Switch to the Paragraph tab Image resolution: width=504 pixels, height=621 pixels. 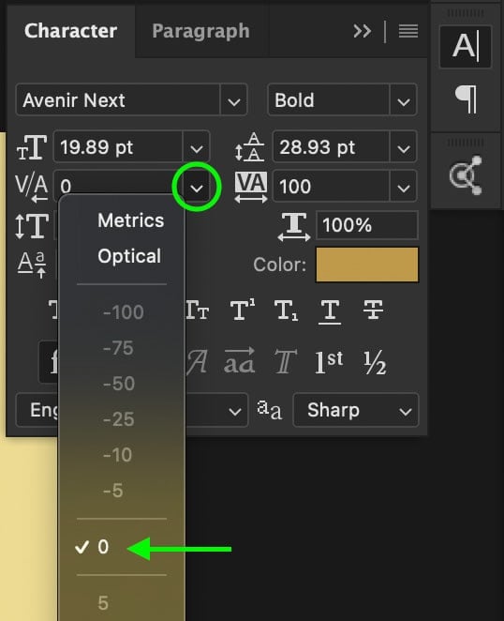coord(201,31)
